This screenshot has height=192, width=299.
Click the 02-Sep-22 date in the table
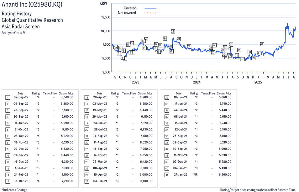(21, 97)
